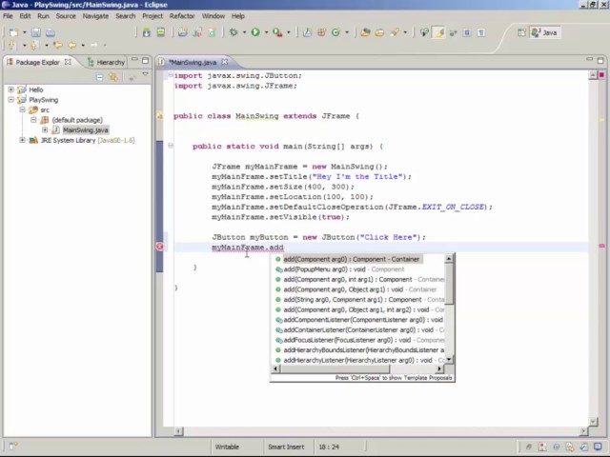Open the File menu

[x=8, y=16]
